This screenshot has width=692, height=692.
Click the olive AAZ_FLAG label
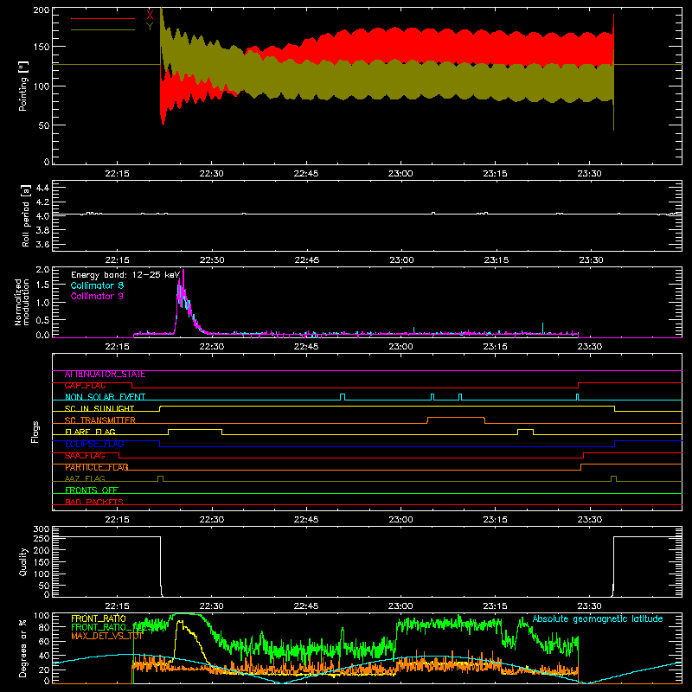pos(85,478)
